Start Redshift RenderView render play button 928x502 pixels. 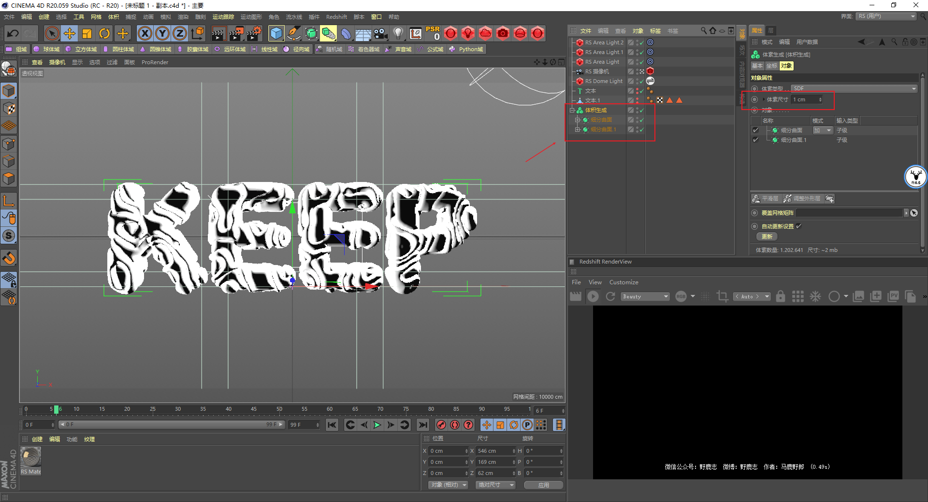pos(593,296)
